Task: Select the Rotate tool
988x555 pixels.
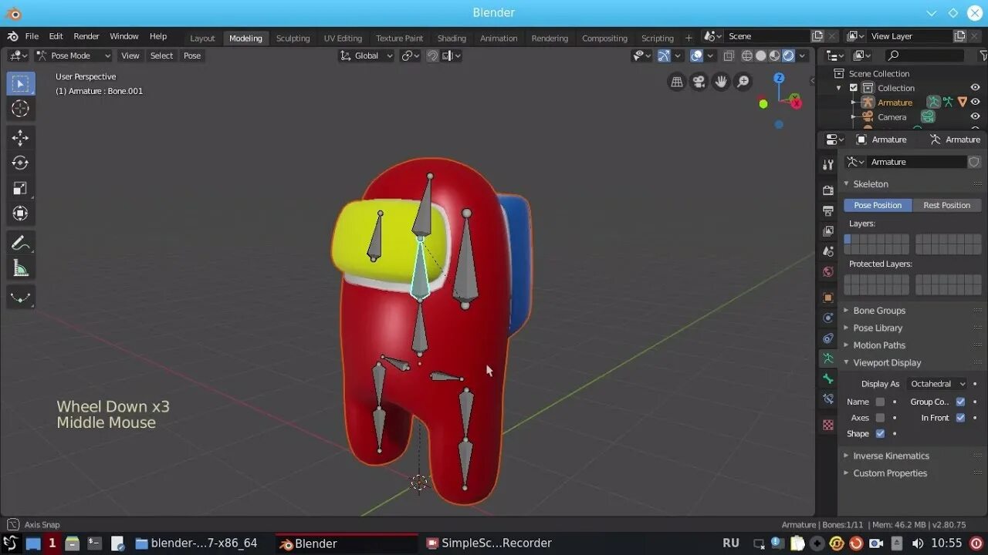Action: (21, 163)
